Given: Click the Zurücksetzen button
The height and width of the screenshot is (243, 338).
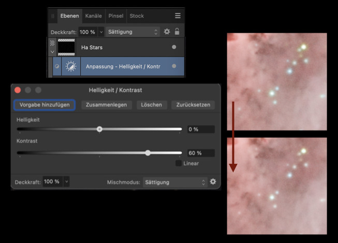Looking at the screenshot, I should [193, 105].
